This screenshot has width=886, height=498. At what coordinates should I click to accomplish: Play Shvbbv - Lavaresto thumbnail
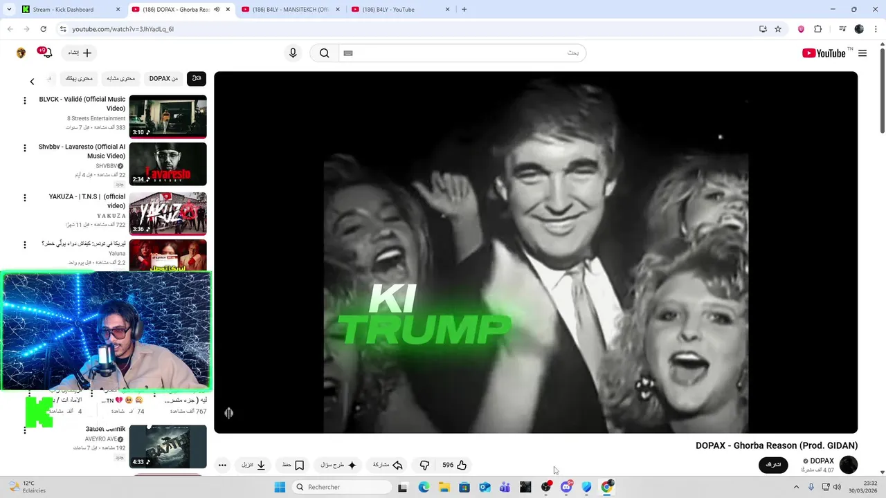click(168, 164)
